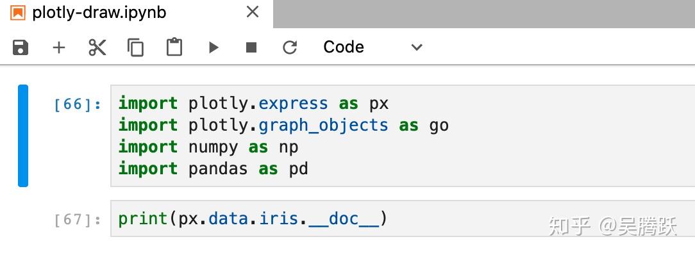Copy the selected cell
695x255 pixels.
coord(136,47)
